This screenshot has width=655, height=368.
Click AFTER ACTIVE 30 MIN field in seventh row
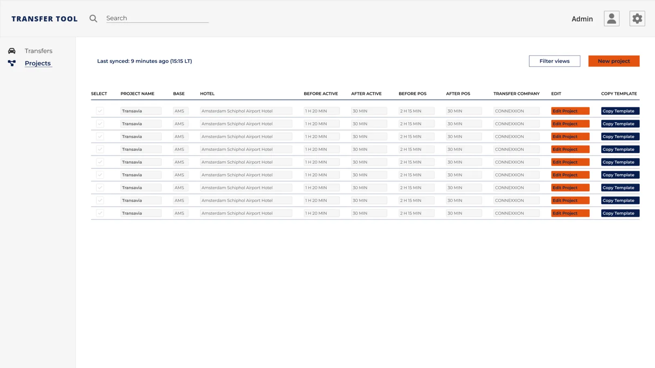(369, 188)
